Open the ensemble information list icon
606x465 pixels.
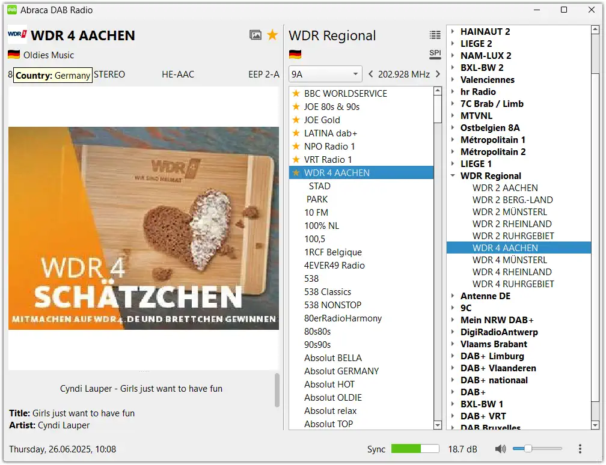(435, 35)
